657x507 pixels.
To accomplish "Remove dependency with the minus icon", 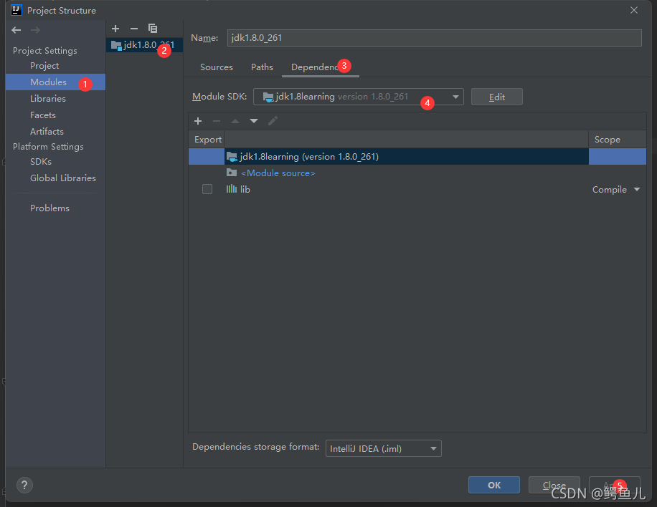I will [217, 121].
